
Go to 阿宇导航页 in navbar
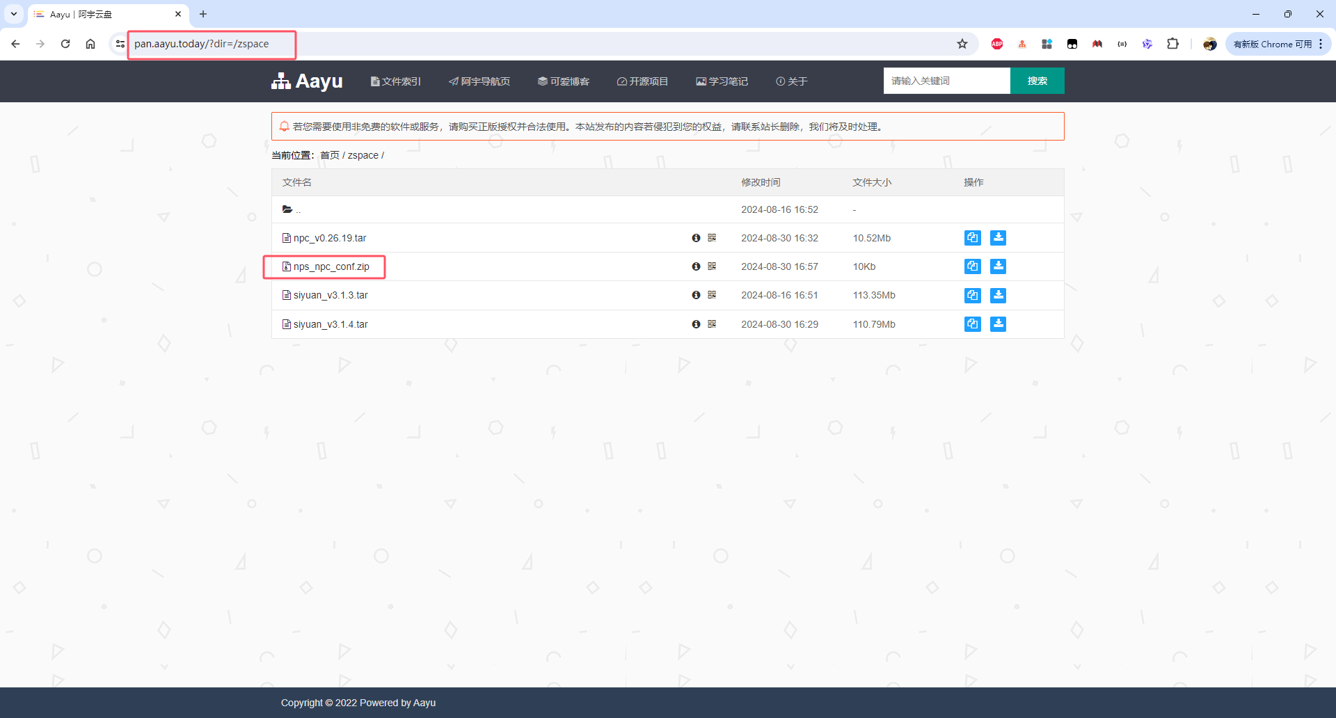point(479,81)
